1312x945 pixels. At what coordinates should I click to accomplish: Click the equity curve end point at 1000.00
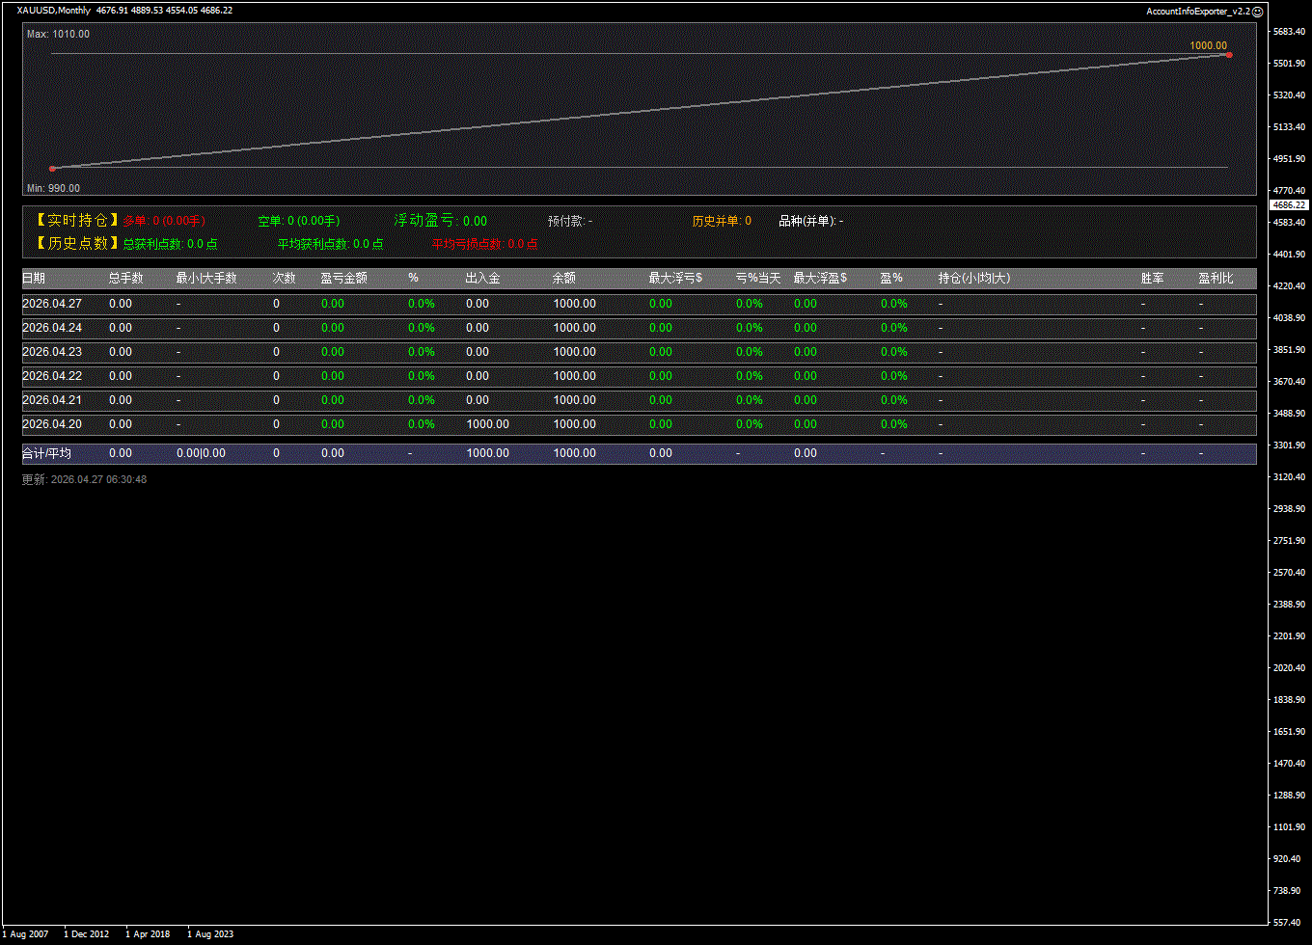click(x=1228, y=55)
